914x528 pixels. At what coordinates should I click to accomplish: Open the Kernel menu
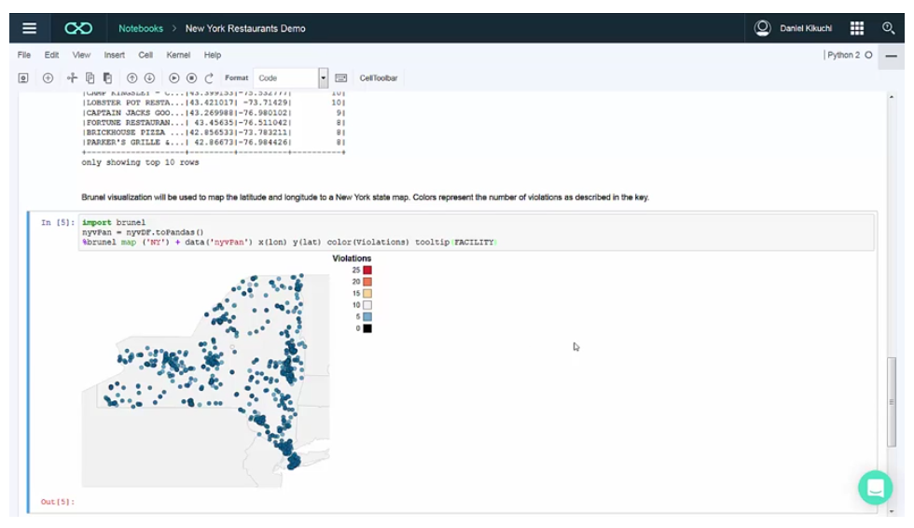pos(178,55)
